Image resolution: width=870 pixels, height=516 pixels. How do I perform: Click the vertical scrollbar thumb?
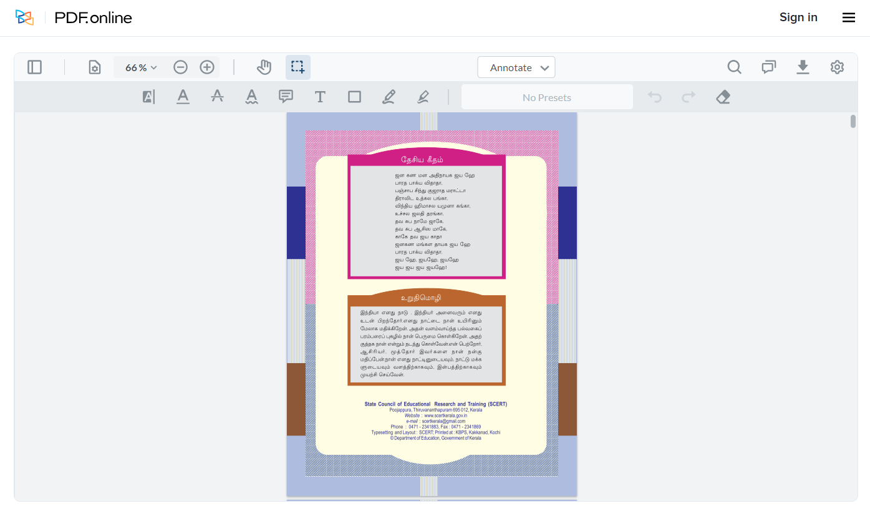tap(853, 122)
